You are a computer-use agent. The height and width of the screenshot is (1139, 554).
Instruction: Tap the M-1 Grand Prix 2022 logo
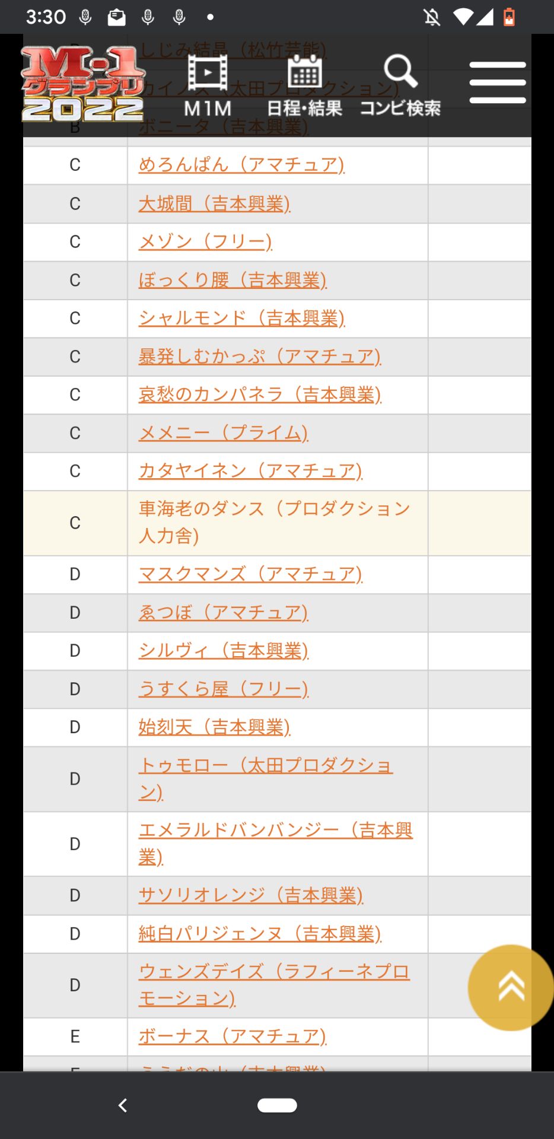click(x=82, y=84)
